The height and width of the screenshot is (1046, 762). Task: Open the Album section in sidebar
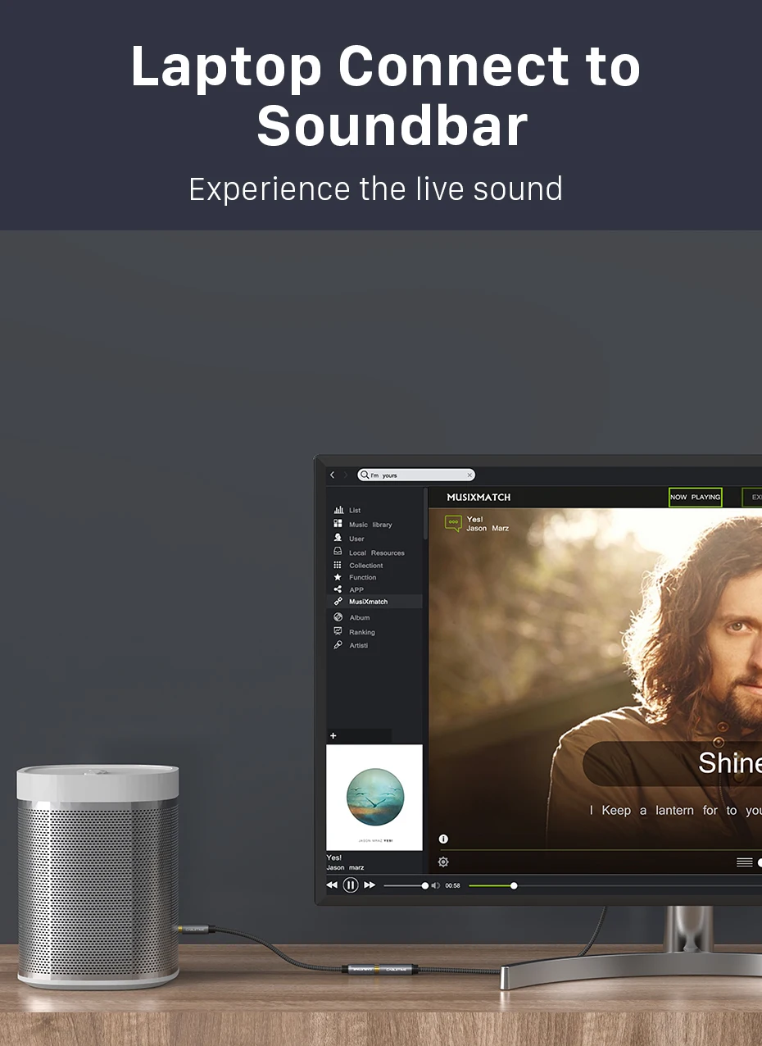coord(359,617)
